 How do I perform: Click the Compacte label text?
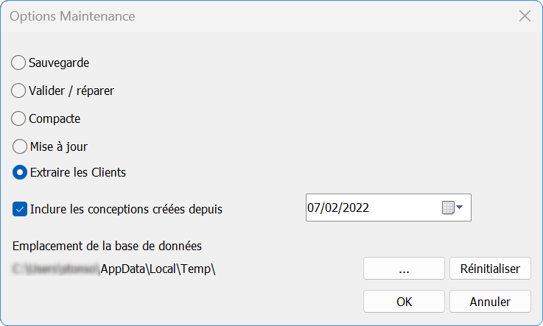[55, 118]
